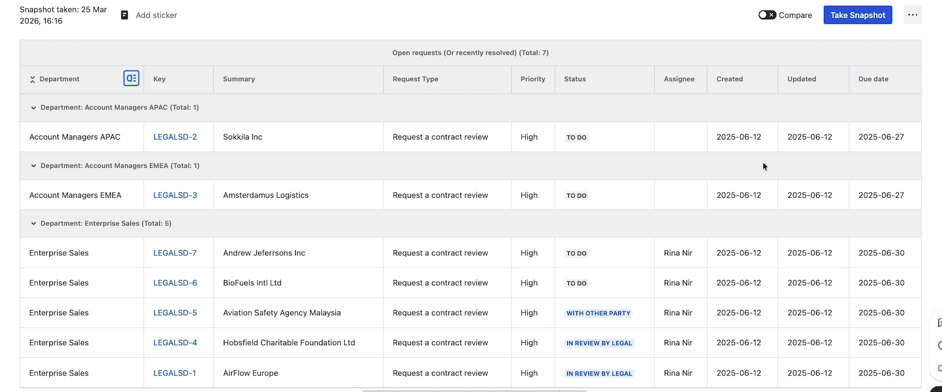The height and width of the screenshot is (392, 942).
Task: Open issue link LEGALSD-5
Action: tap(175, 313)
